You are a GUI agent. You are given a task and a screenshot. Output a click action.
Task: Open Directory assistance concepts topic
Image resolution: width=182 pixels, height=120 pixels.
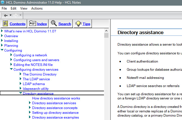(x=55, y=108)
